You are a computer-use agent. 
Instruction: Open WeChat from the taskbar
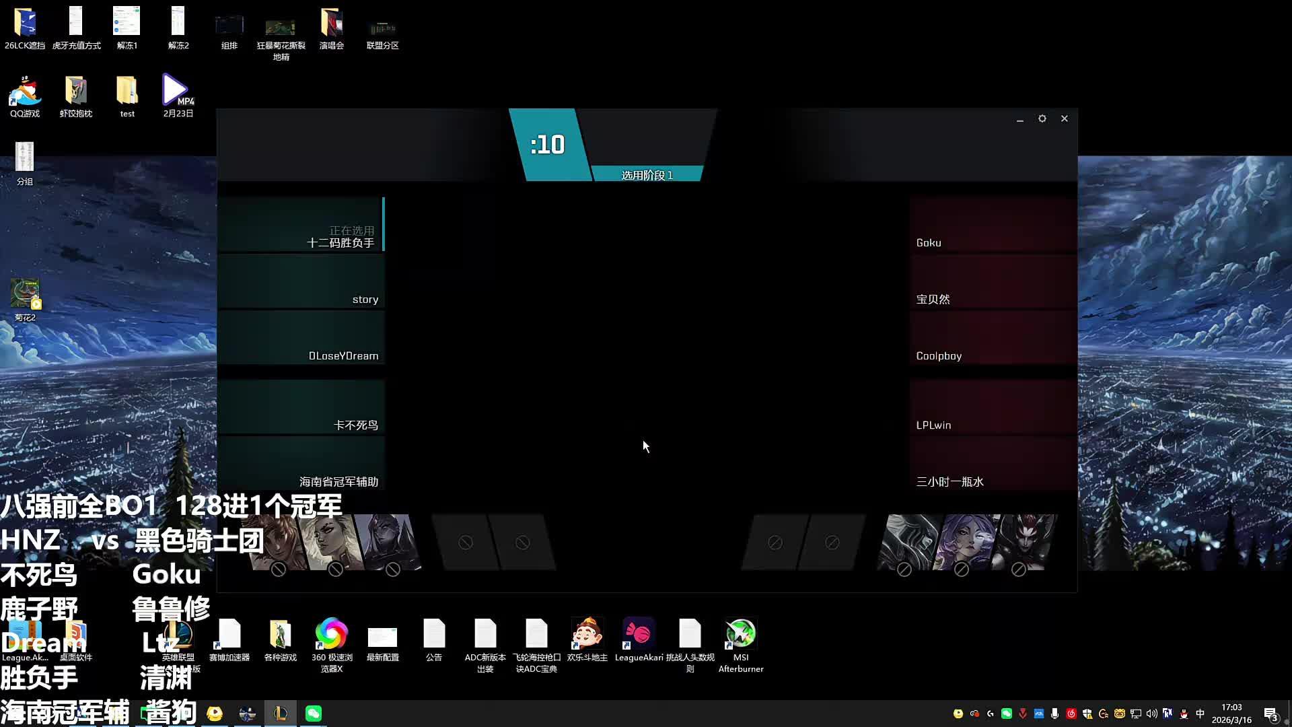pos(314,714)
